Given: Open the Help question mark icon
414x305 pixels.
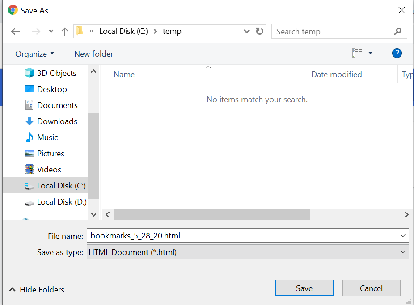Looking at the screenshot, I should point(397,54).
